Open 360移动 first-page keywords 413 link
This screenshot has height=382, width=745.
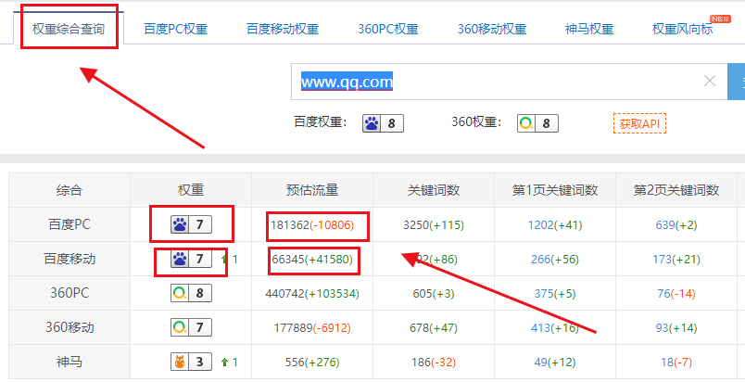coord(541,328)
